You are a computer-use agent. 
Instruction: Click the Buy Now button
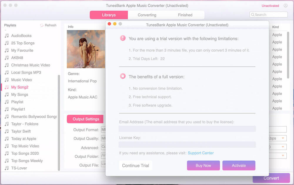[x=203, y=166]
